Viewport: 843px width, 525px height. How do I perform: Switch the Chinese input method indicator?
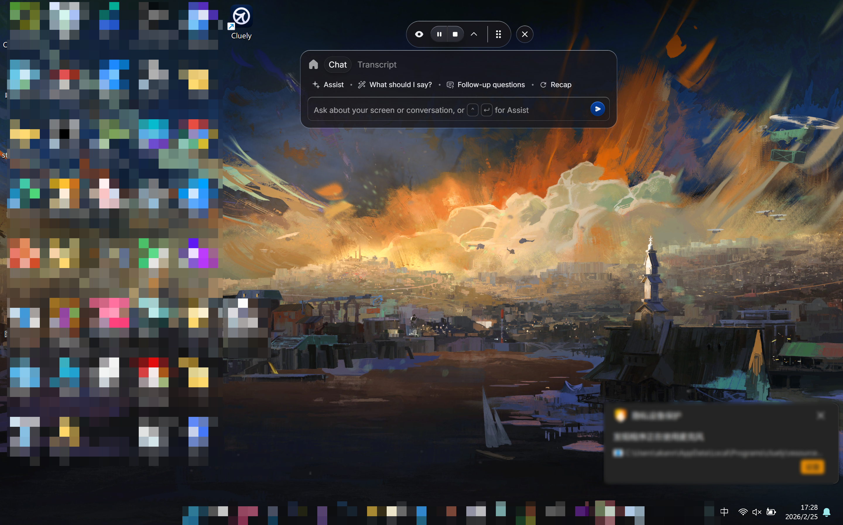point(724,512)
